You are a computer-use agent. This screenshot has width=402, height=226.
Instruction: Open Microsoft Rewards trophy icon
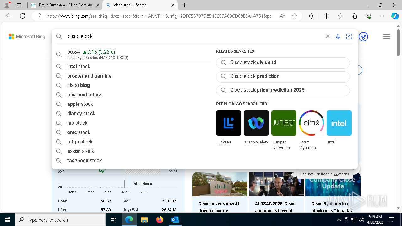[363, 37]
